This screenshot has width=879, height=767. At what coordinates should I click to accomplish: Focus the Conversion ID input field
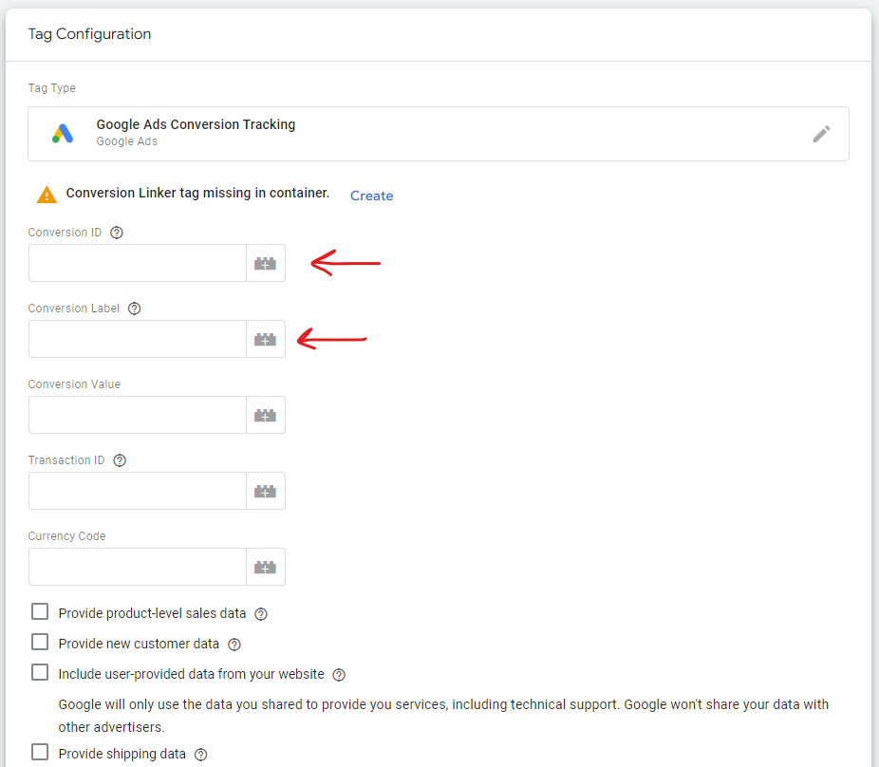(x=138, y=263)
